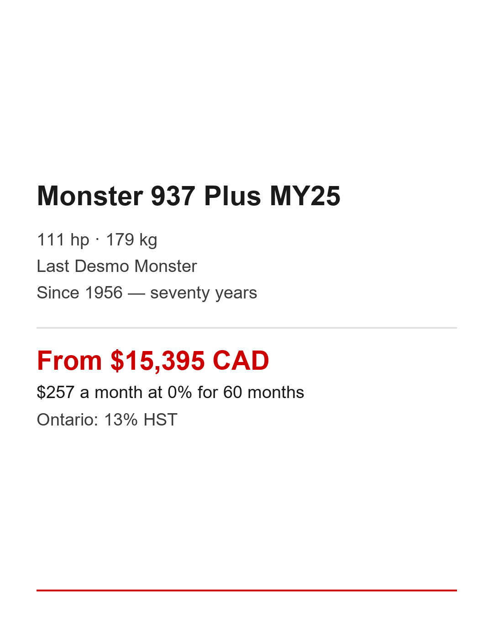The width and height of the screenshot is (493, 617).
Task: Click the red From $15,395 CAD price
Action: click(153, 361)
